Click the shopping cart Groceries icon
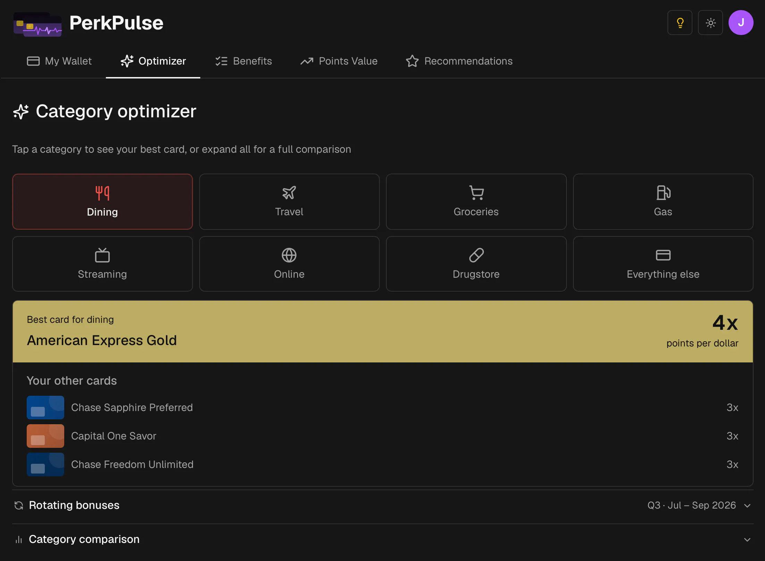The height and width of the screenshot is (561, 765). [476, 193]
